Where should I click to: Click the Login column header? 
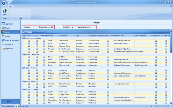(x=37, y=36)
